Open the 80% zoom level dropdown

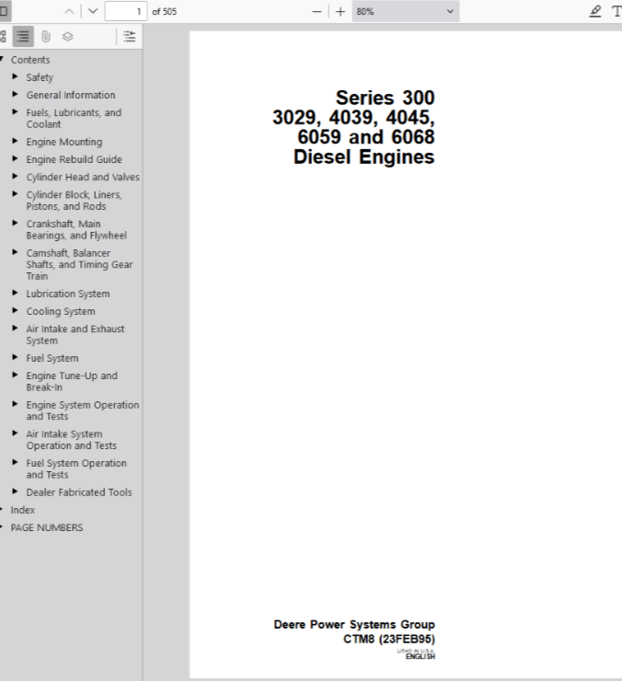coord(406,11)
